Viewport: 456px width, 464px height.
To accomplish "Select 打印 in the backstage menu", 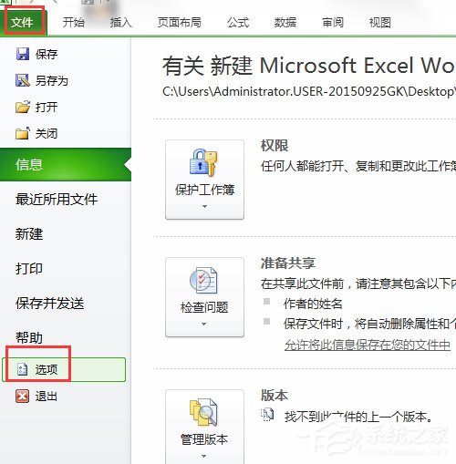I will [x=29, y=269].
